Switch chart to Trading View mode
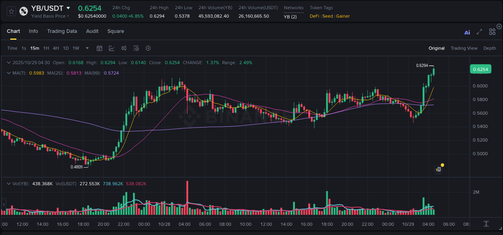 pyautogui.click(x=464, y=48)
